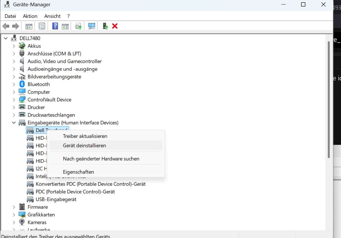Select the Drucker printer icon

click(22, 107)
